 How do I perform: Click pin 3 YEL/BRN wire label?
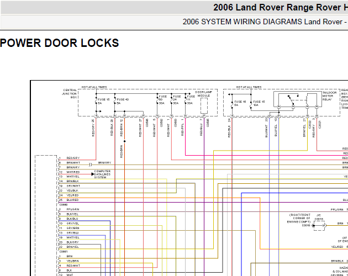(x=72, y=261)
